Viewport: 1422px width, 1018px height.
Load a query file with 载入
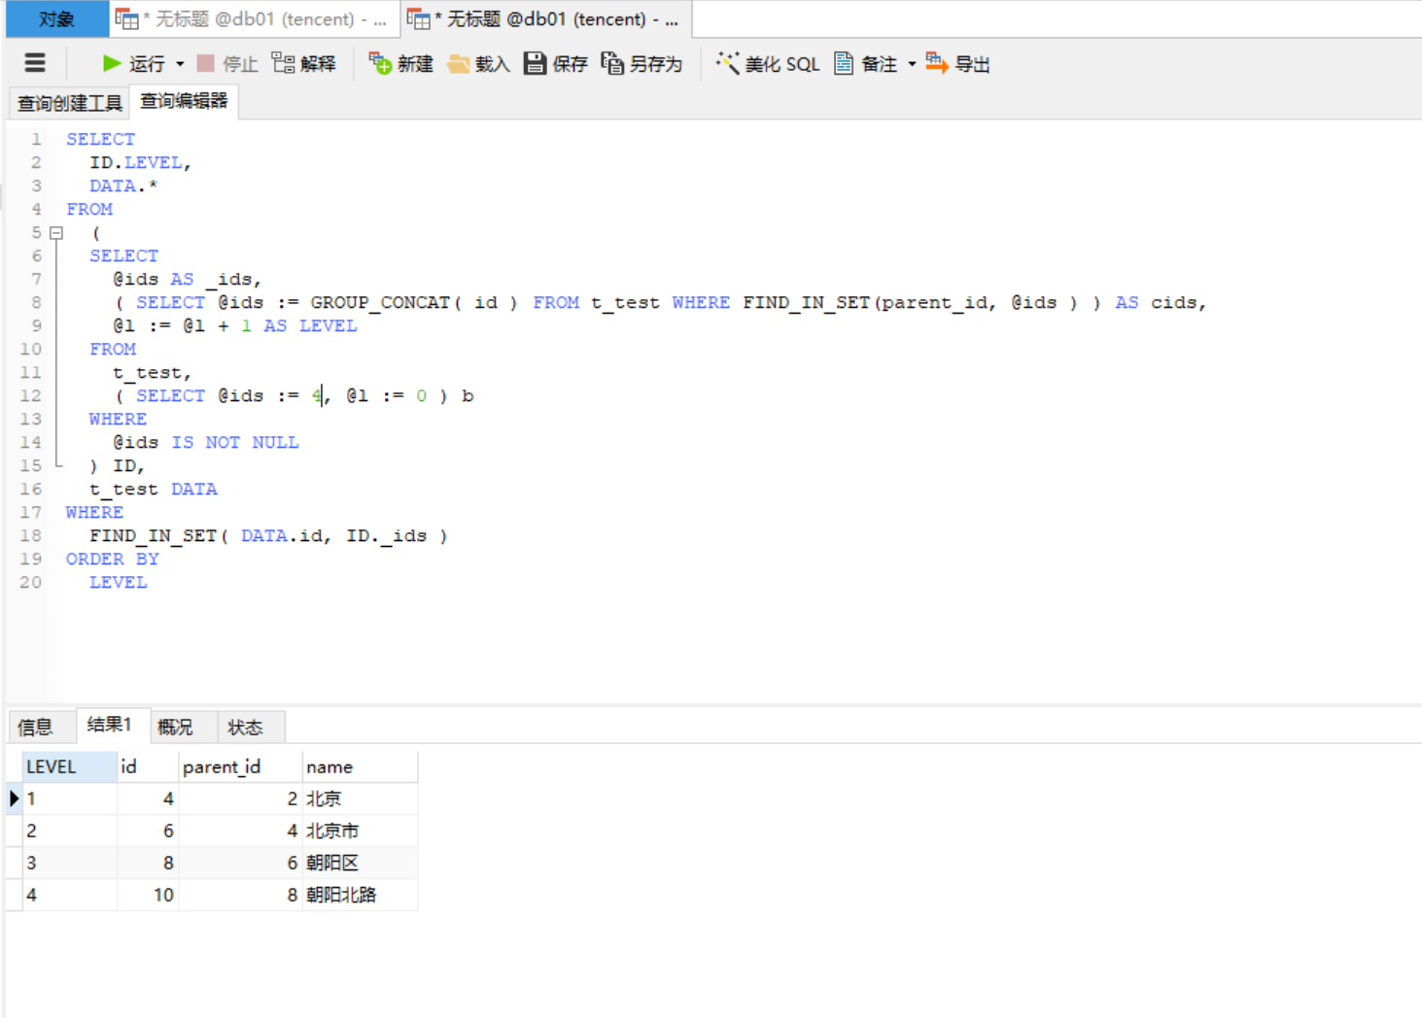(x=478, y=63)
